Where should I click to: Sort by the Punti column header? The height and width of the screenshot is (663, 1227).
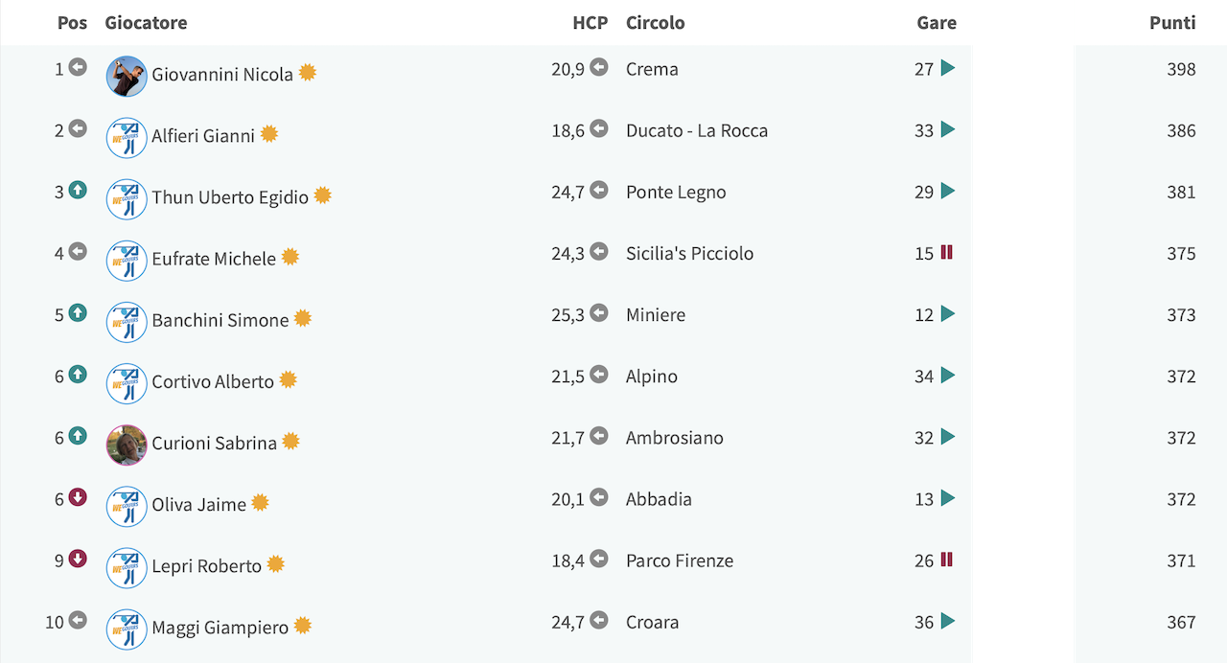[x=1172, y=22]
